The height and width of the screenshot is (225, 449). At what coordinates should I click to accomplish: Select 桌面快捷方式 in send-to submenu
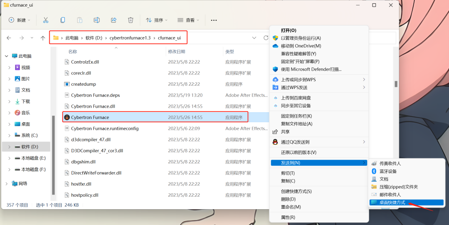coord(406,203)
